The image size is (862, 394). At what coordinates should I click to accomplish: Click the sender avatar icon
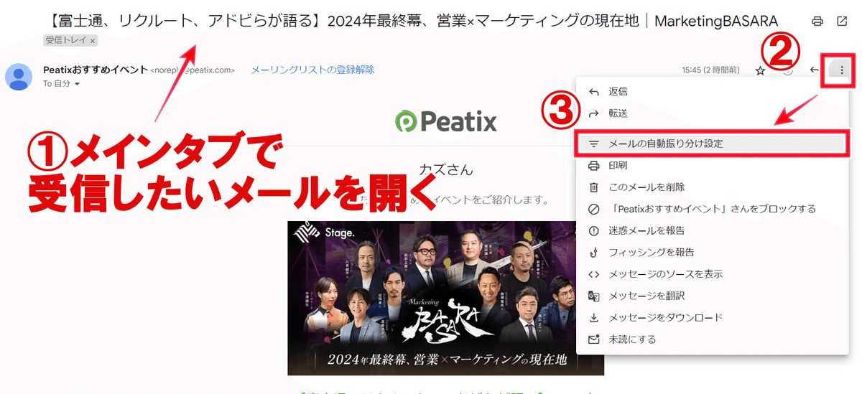click(19, 77)
